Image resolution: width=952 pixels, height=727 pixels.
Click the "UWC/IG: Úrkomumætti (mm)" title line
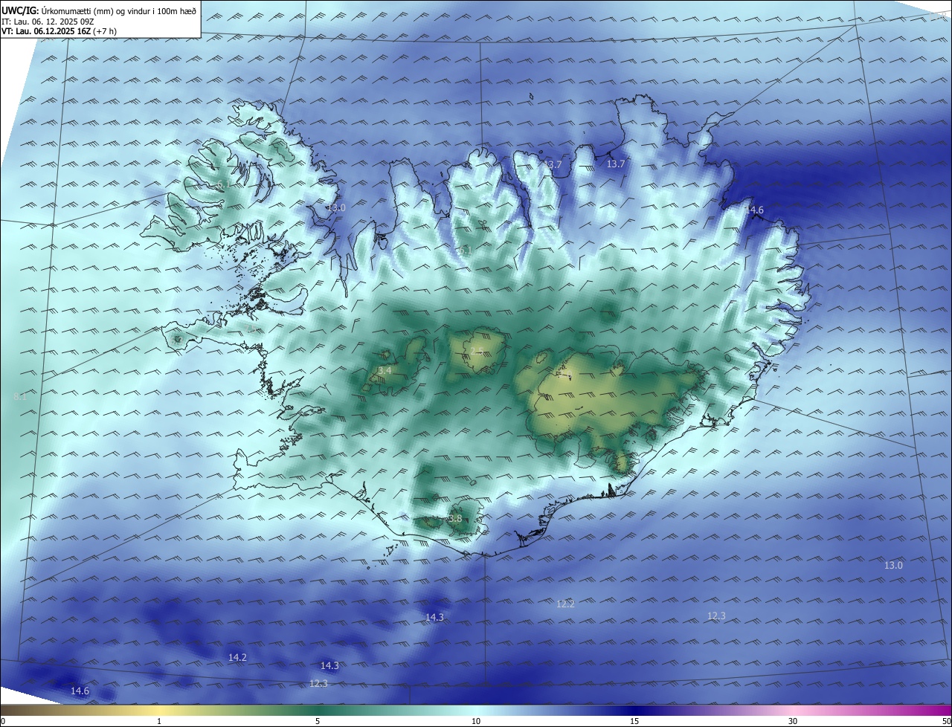click(x=100, y=11)
